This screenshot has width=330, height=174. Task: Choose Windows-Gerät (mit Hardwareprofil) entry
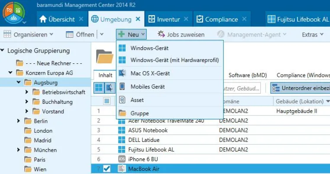tap(170, 60)
